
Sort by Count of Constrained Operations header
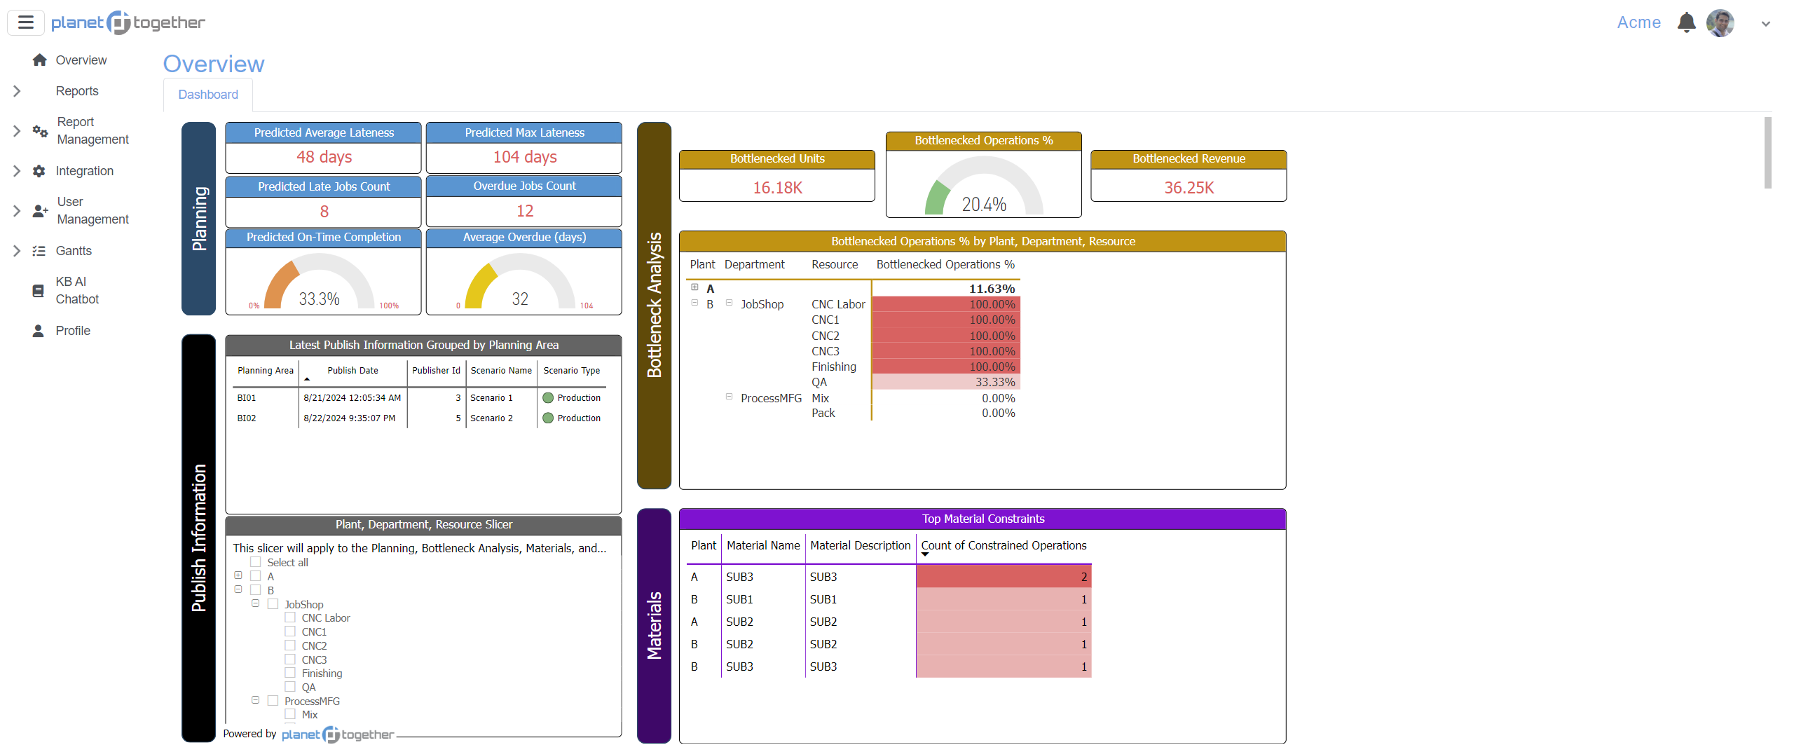(1004, 546)
